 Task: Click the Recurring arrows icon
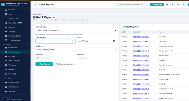click(x=6, y=74)
